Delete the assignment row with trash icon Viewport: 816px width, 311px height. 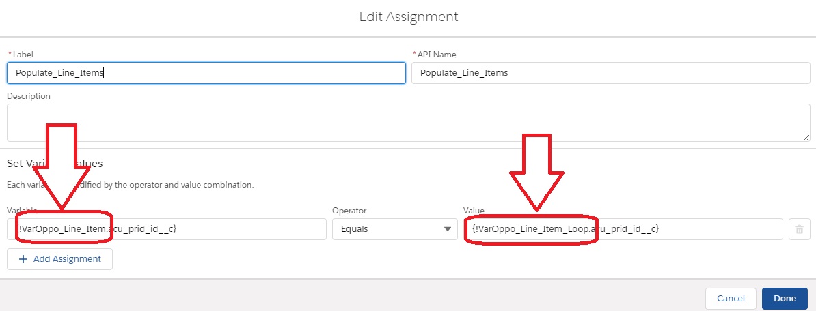798,229
